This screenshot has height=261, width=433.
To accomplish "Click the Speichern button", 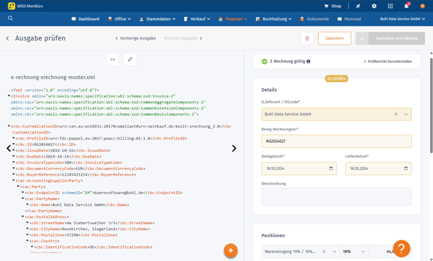I will tap(334, 38).
